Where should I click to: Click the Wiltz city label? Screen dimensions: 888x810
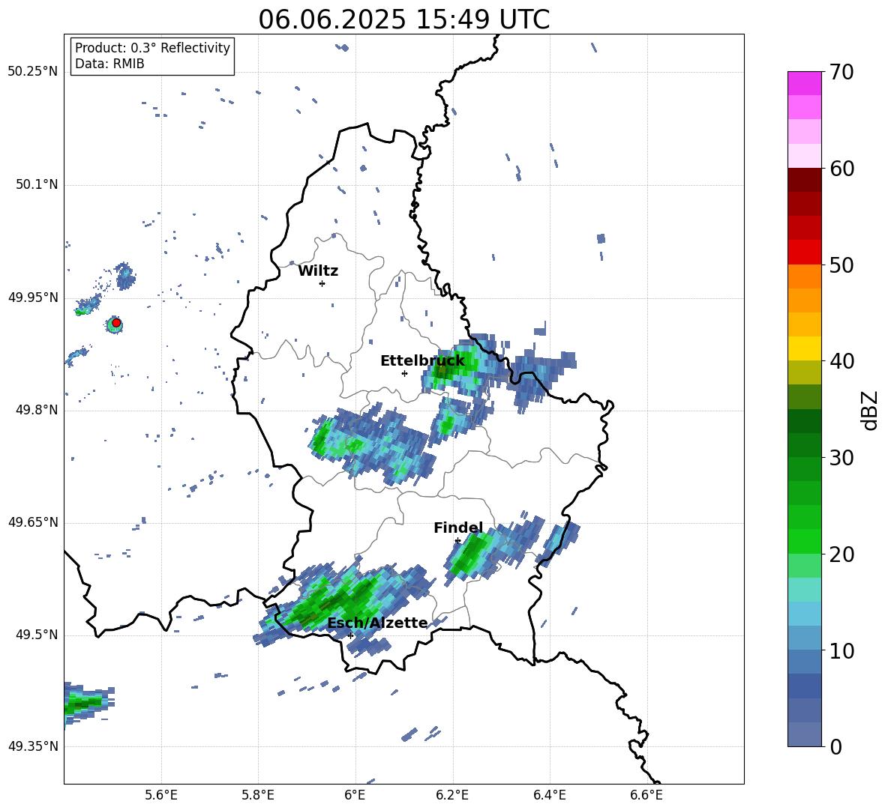(318, 271)
